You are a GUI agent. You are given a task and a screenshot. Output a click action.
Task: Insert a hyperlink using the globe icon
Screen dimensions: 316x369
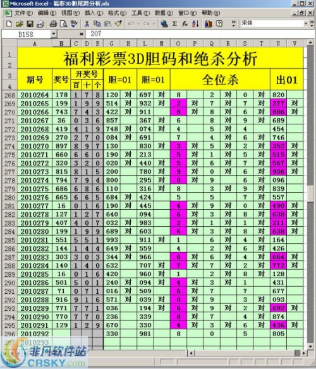(164, 24)
